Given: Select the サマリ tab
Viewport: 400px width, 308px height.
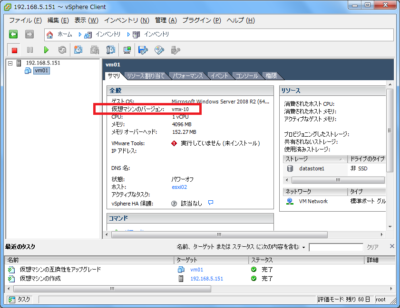Looking at the screenshot, I should [114, 76].
